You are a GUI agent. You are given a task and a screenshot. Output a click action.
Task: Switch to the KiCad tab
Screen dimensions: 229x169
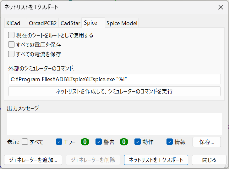(x=16, y=23)
